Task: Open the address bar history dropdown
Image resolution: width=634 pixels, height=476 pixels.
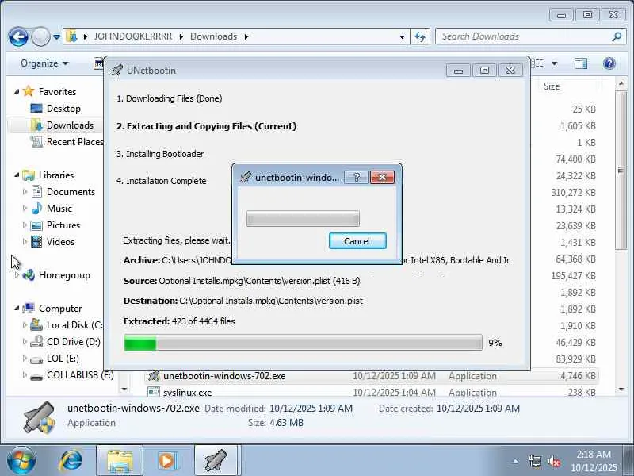Action: click(402, 36)
